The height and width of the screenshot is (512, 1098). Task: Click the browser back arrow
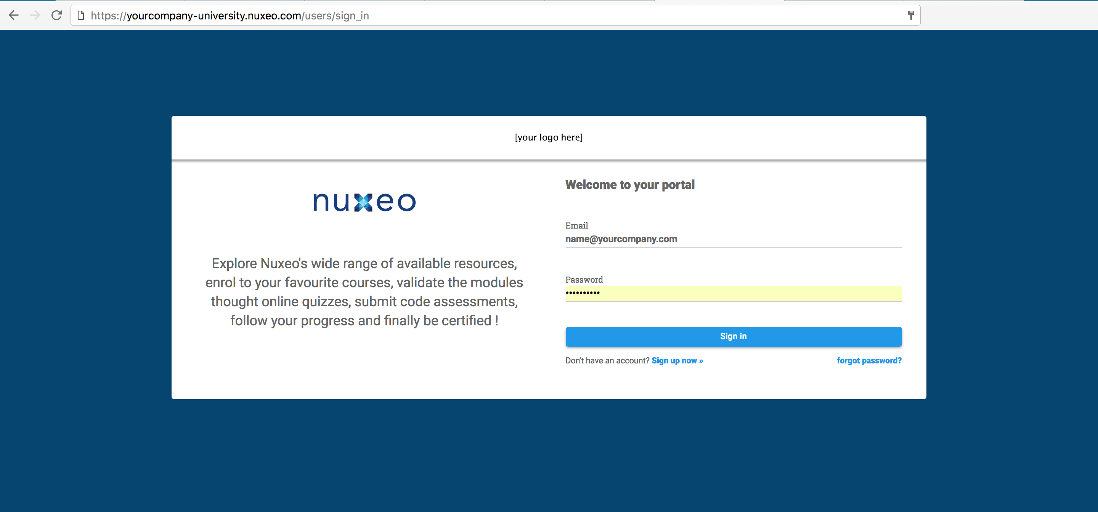[x=14, y=15]
